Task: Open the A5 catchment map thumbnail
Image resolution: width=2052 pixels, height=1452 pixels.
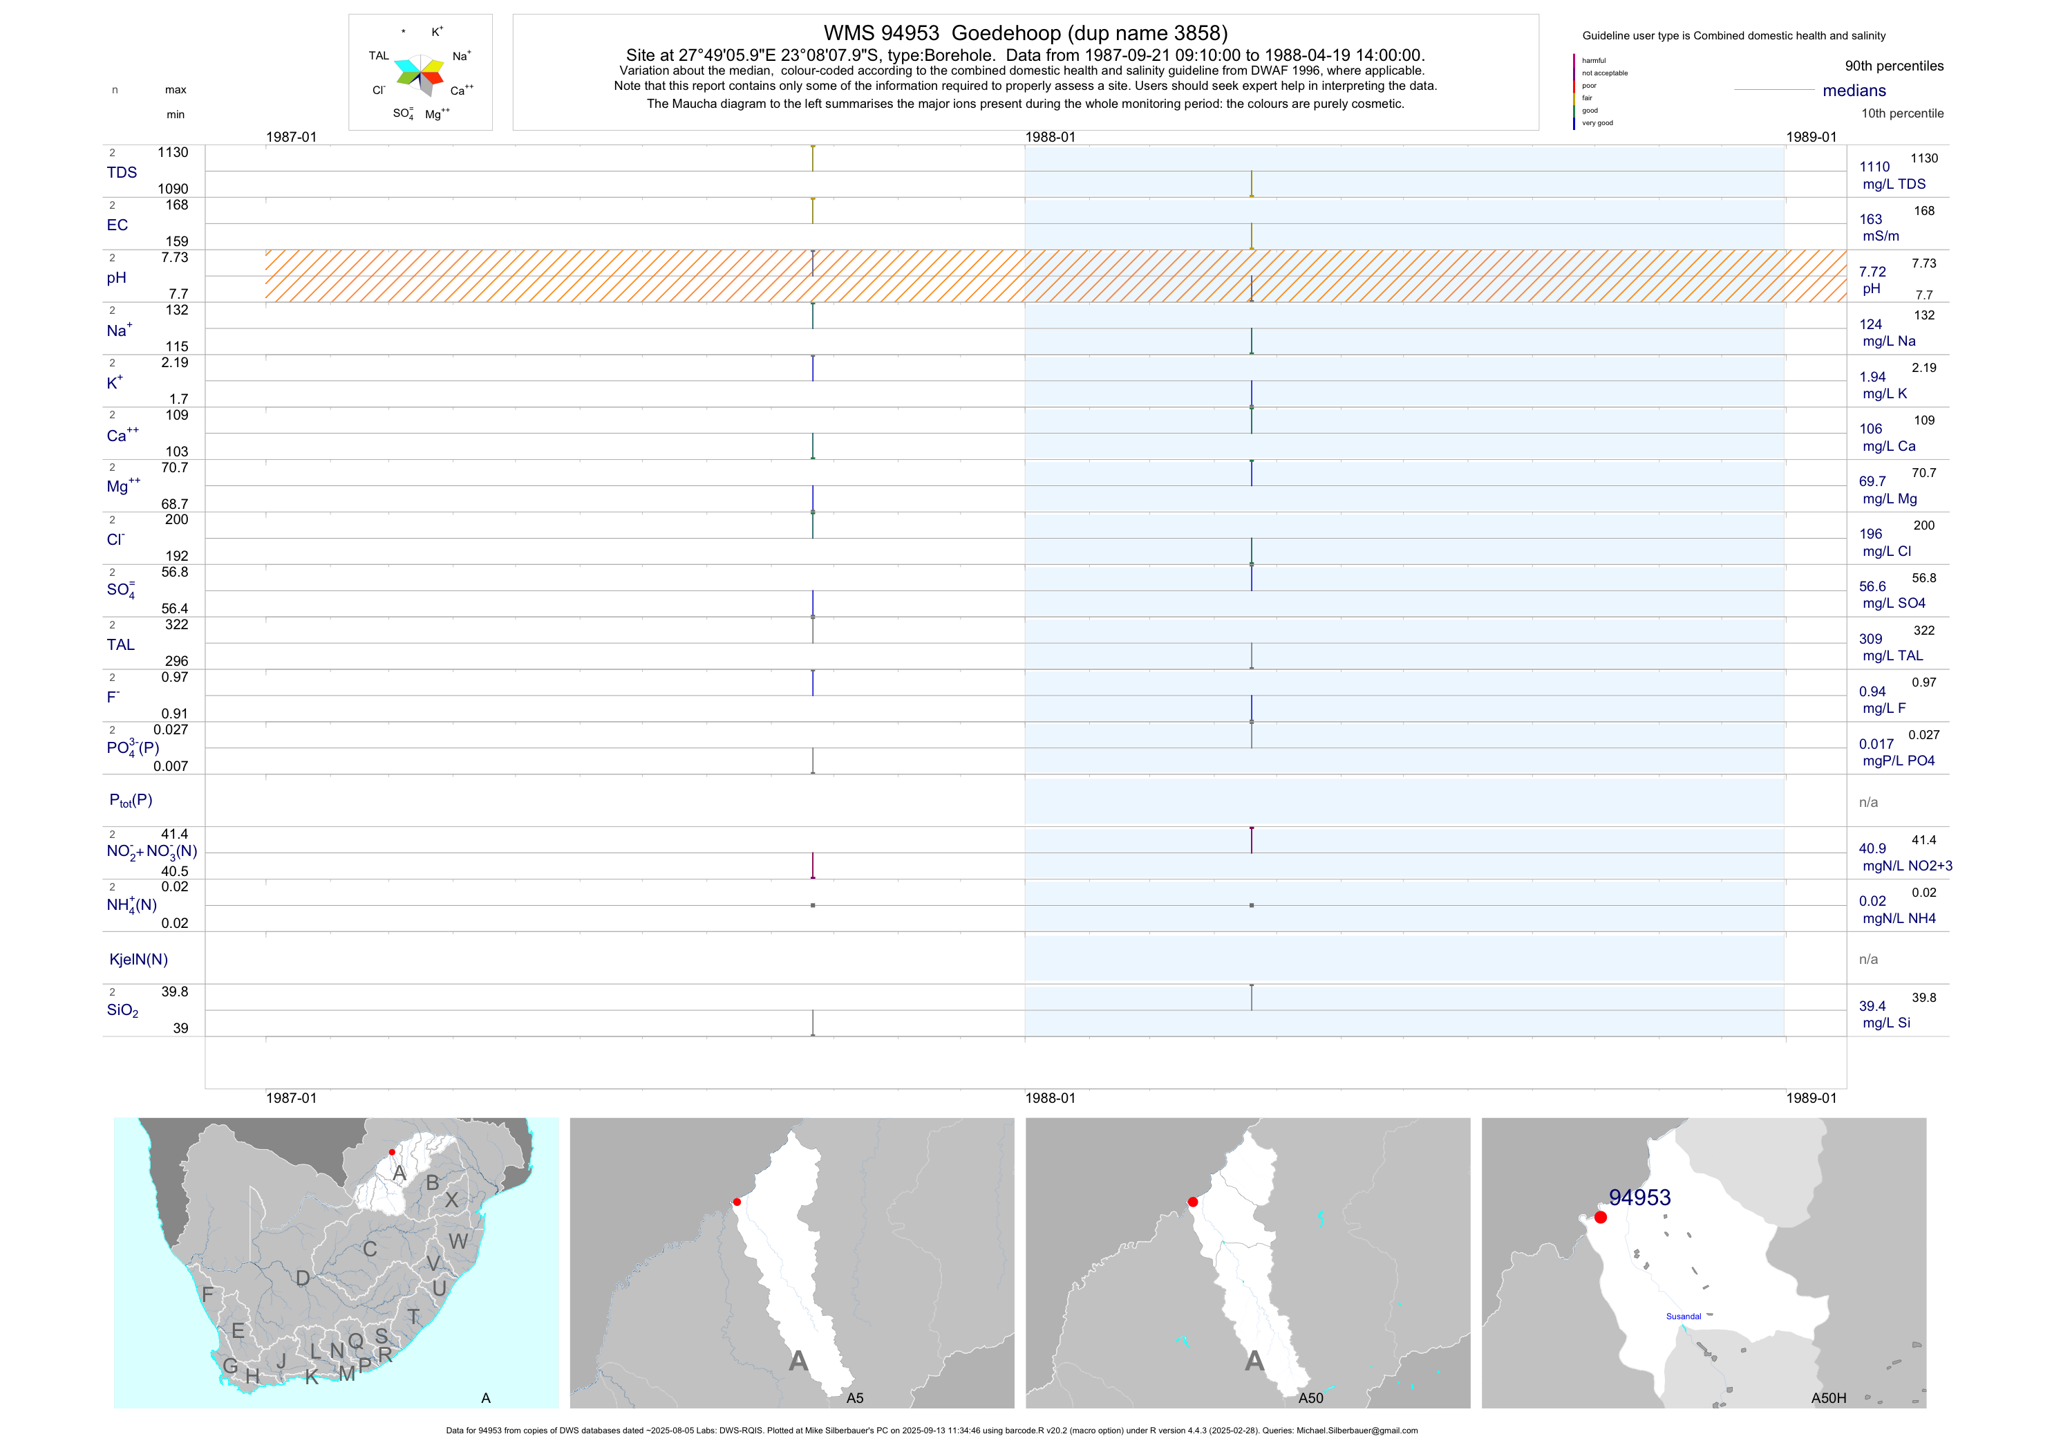Action: [792, 1262]
